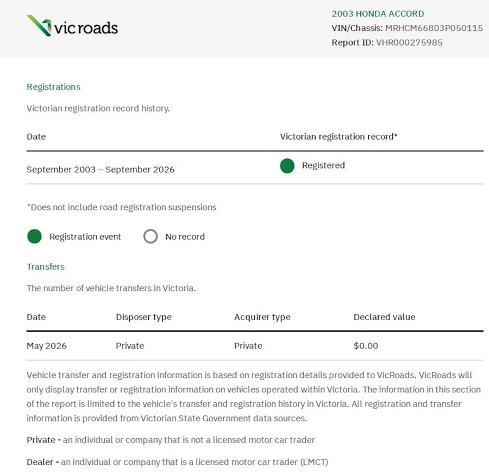Click the Victorian registration record column header

tap(338, 136)
